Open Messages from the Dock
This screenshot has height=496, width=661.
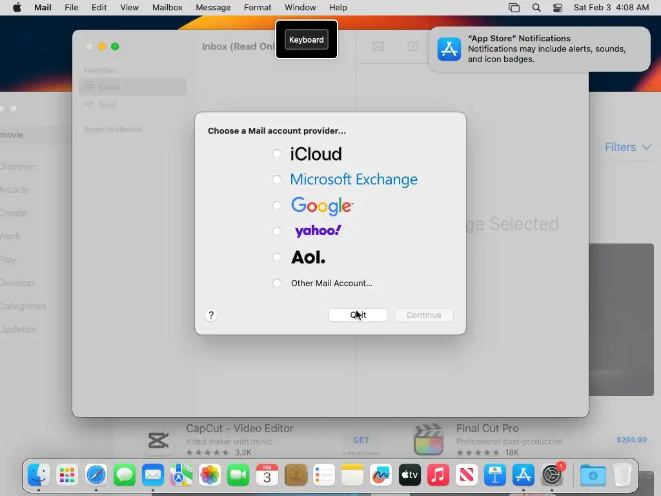125,475
